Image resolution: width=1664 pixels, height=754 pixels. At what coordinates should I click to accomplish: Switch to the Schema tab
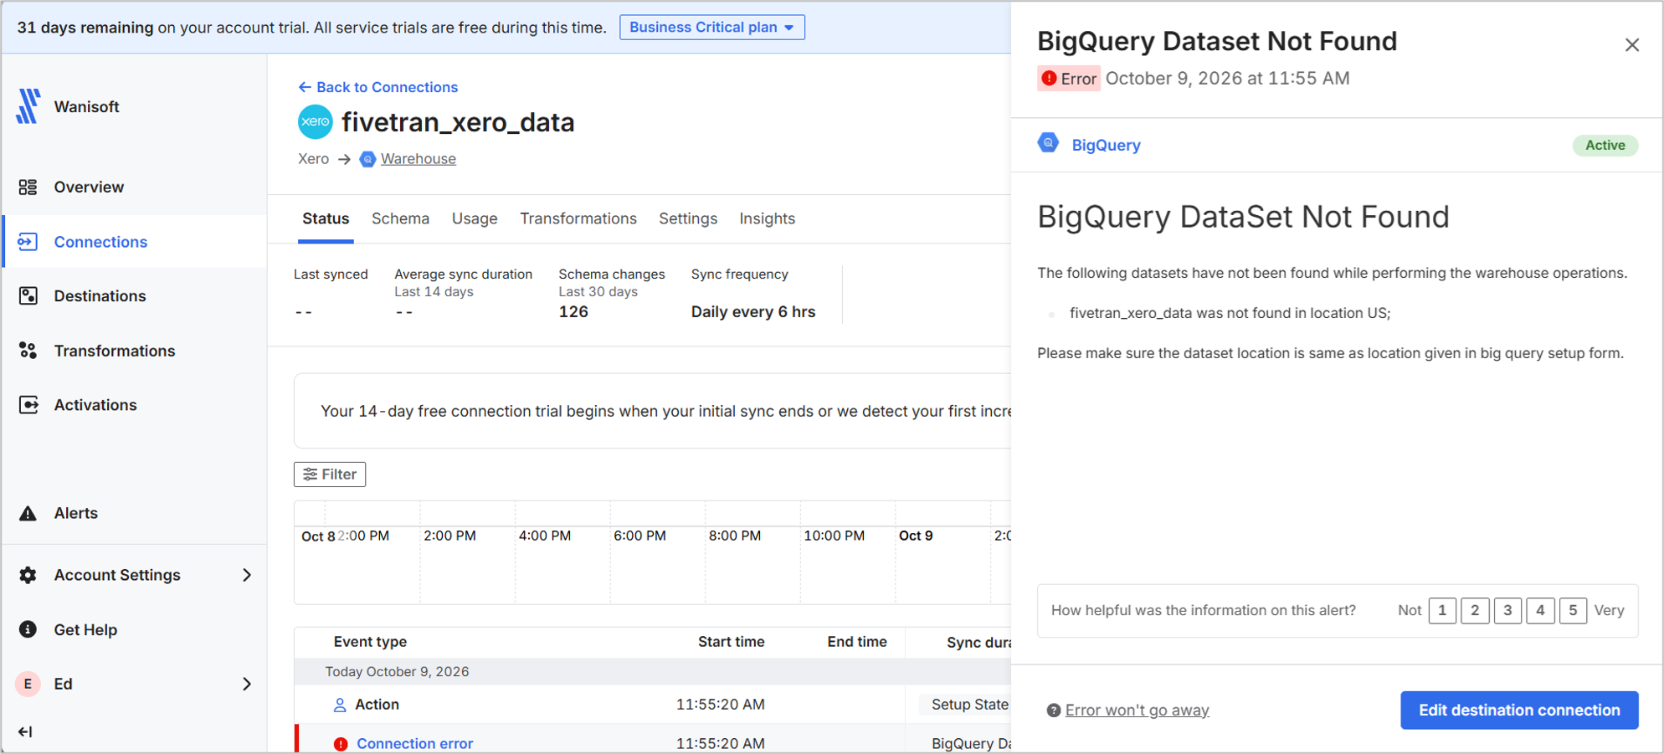(x=400, y=218)
